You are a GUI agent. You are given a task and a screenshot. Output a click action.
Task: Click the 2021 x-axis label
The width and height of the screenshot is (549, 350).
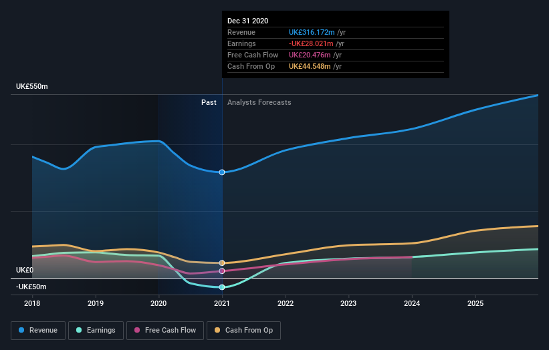point(222,303)
